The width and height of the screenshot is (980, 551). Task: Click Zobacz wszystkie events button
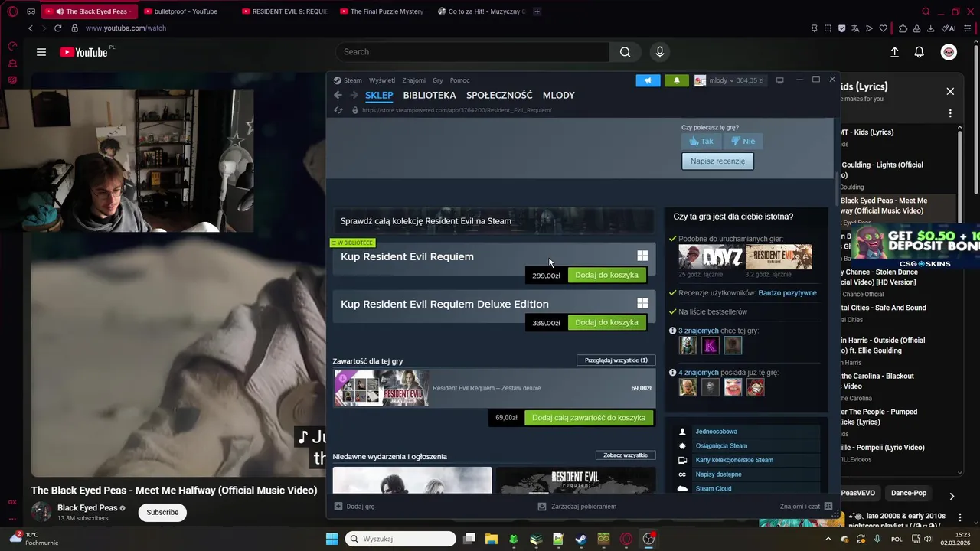pos(626,455)
